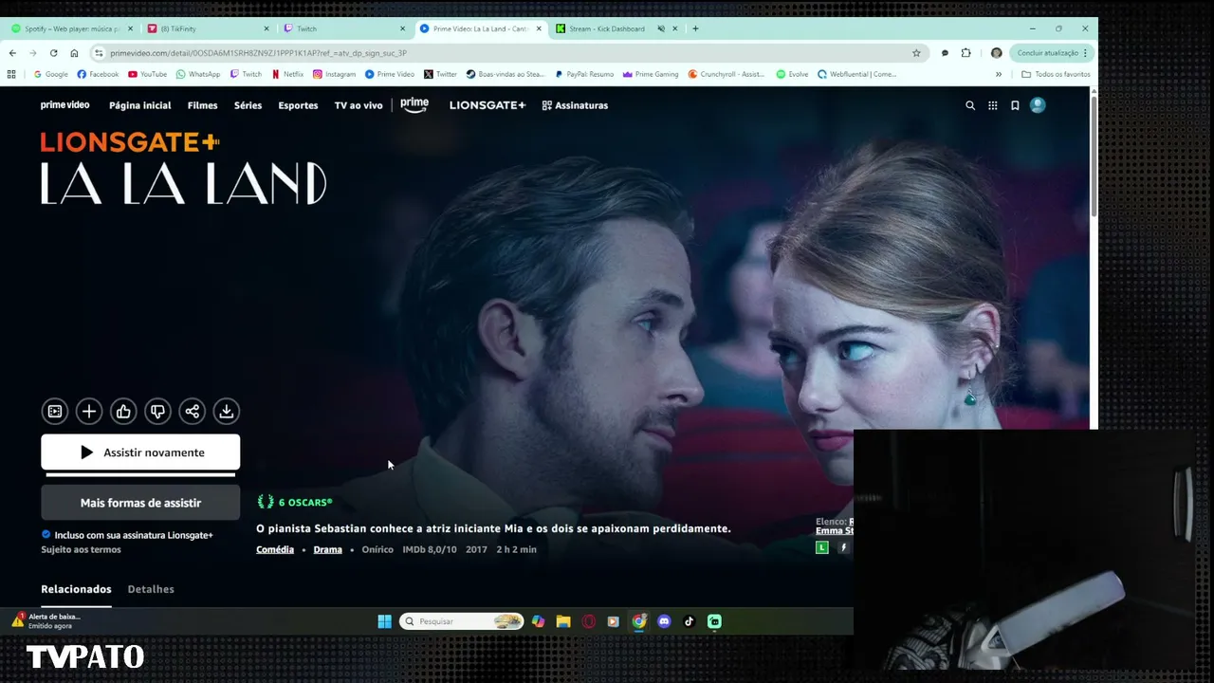The image size is (1214, 683).
Task: Play the trailer using the film-strip icon
Action: (x=55, y=411)
